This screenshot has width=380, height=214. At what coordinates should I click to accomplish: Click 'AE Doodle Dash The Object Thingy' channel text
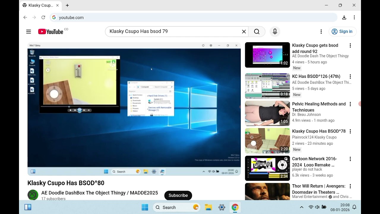[x=320, y=56]
